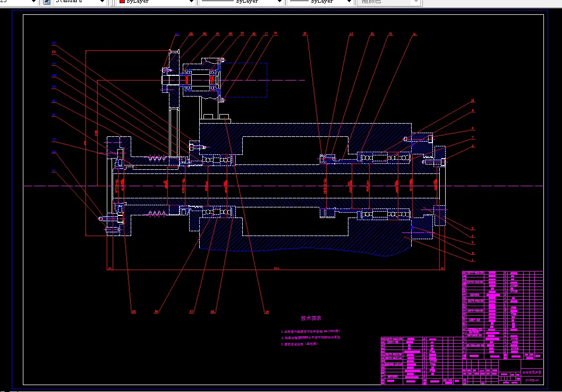Image resolution: width=562 pixels, height=392 pixels.
Task: Select part balloon number 11 at top right
Action: [x=414, y=34]
